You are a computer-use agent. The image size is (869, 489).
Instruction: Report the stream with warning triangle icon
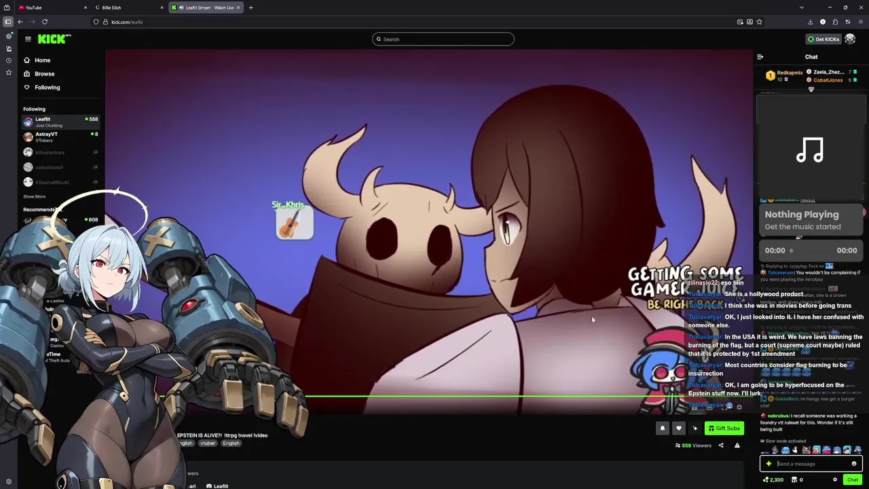pyautogui.click(x=737, y=446)
